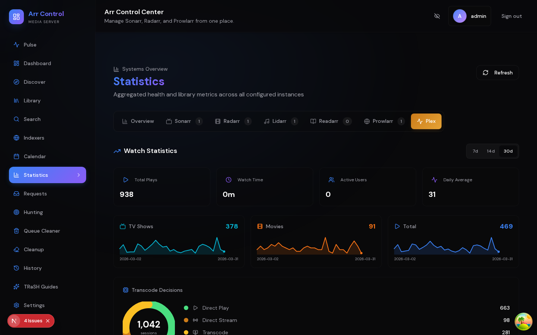537x335 pixels.
Task: Click the Transcode yellow legend dot
Action: pyautogui.click(x=186, y=332)
